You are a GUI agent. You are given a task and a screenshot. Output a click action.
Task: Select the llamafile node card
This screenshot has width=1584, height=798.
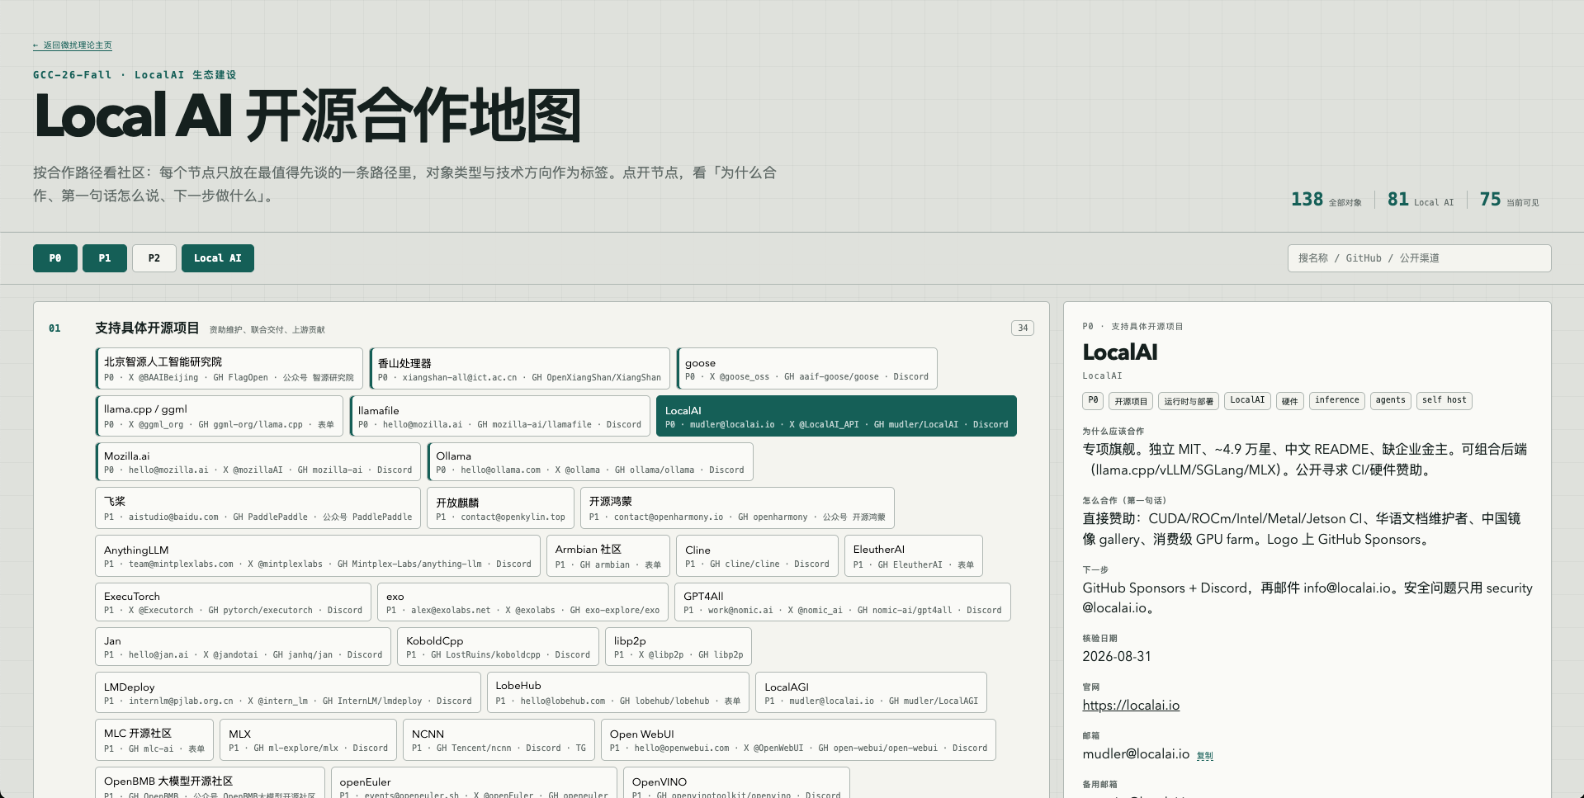point(499,416)
